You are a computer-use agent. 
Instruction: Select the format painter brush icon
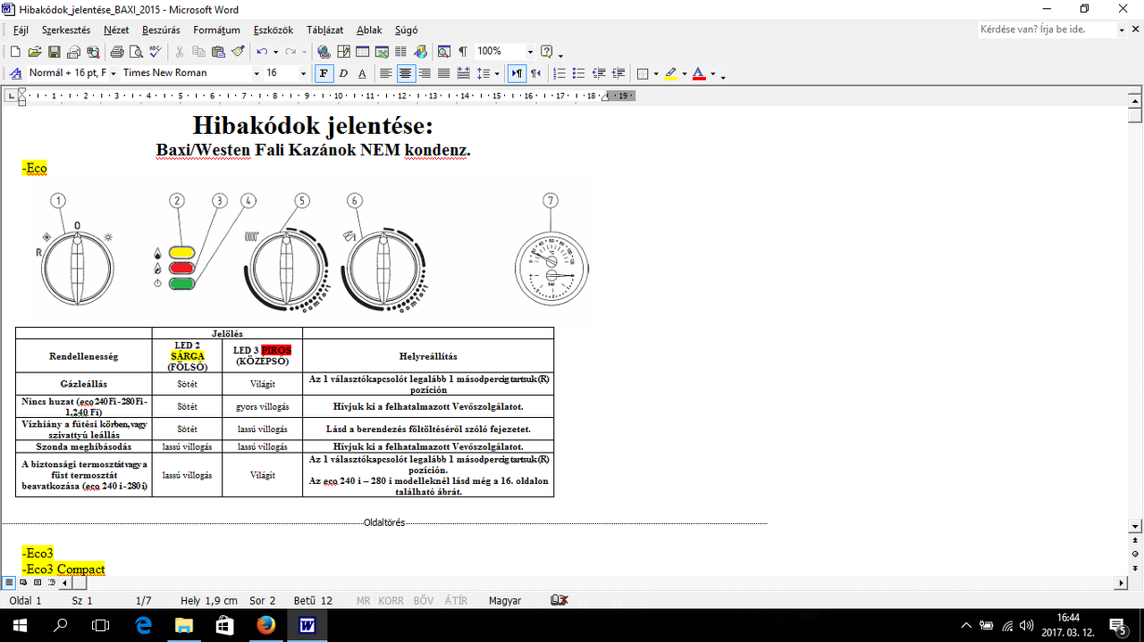[x=238, y=52]
